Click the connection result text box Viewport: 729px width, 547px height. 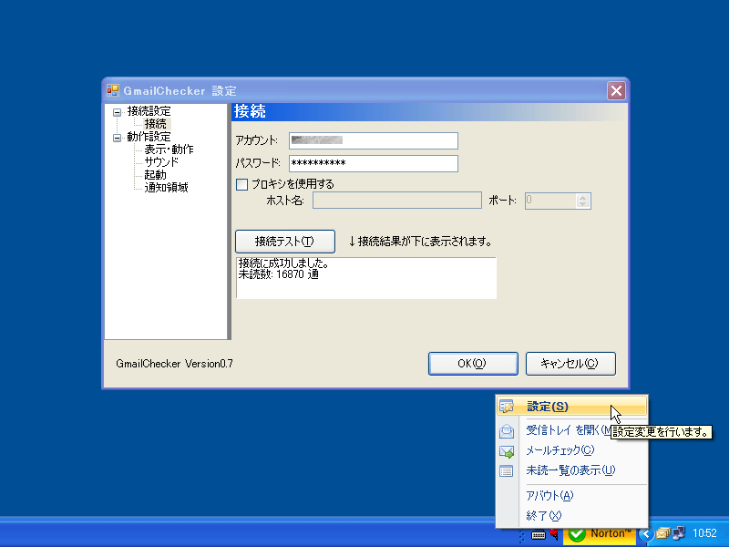(366, 278)
